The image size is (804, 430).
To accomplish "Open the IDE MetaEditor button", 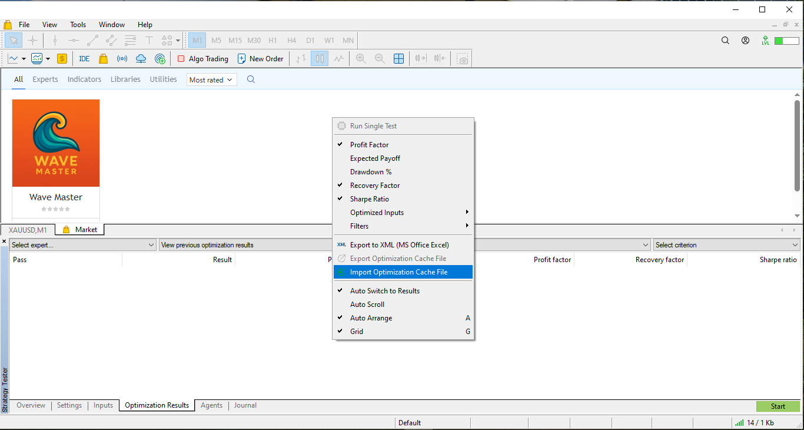I will tap(84, 59).
